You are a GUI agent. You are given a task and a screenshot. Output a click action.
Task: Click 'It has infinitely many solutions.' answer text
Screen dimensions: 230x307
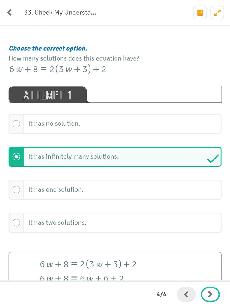coord(73,156)
